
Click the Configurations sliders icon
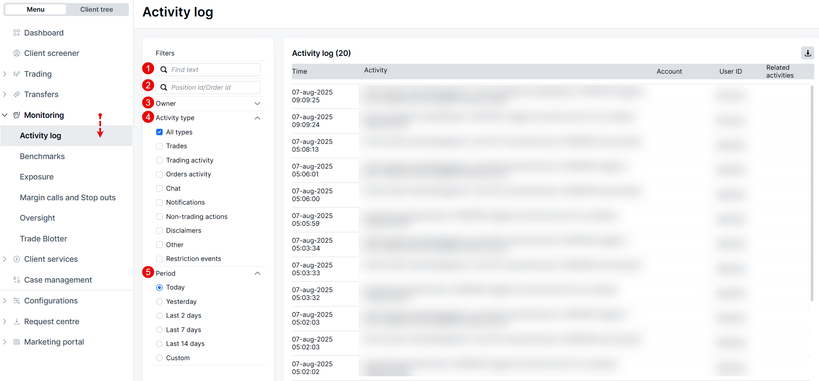click(x=16, y=301)
